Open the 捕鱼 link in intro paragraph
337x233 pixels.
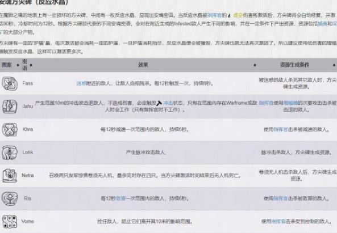pyautogui.click(x=322, y=24)
